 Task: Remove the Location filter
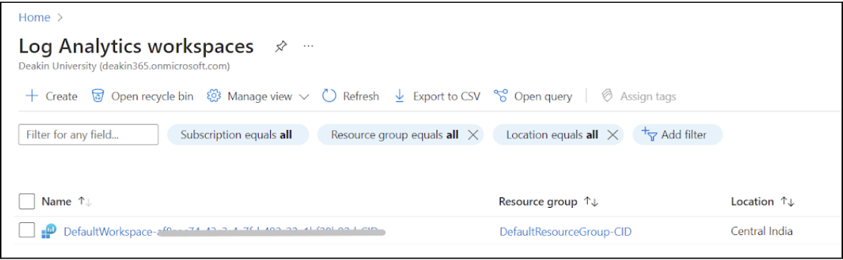tap(612, 136)
